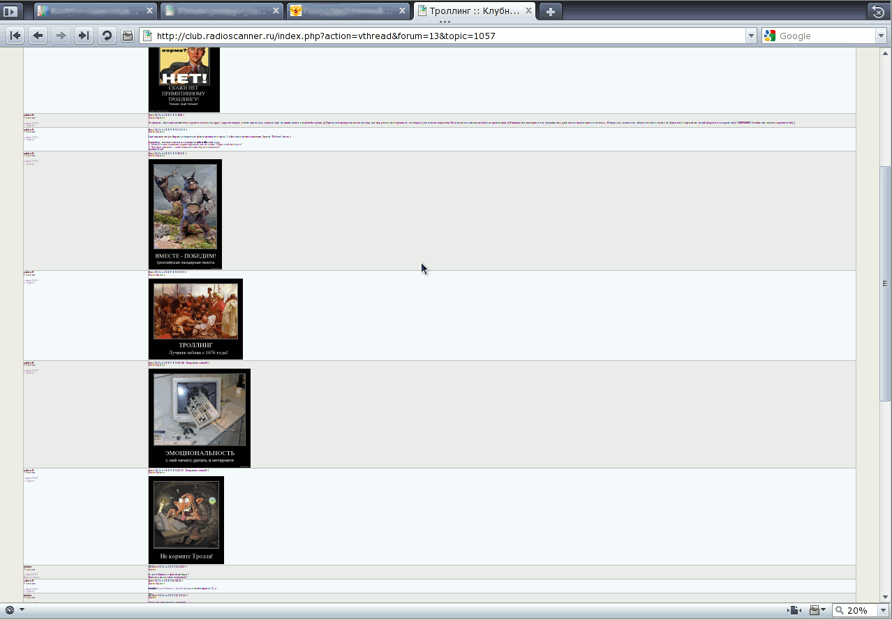Go forward to the next page
The image size is (892, 620).
61,36
